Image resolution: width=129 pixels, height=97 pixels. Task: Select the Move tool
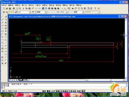pyautogui.click(x=6, y=31)
